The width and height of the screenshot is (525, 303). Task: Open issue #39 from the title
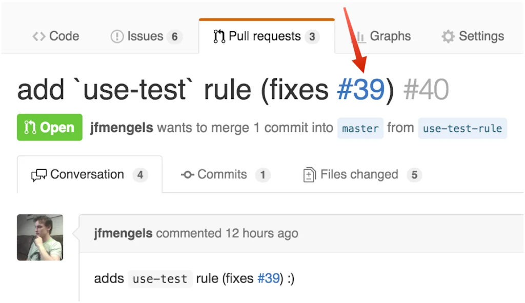(361, 88)
